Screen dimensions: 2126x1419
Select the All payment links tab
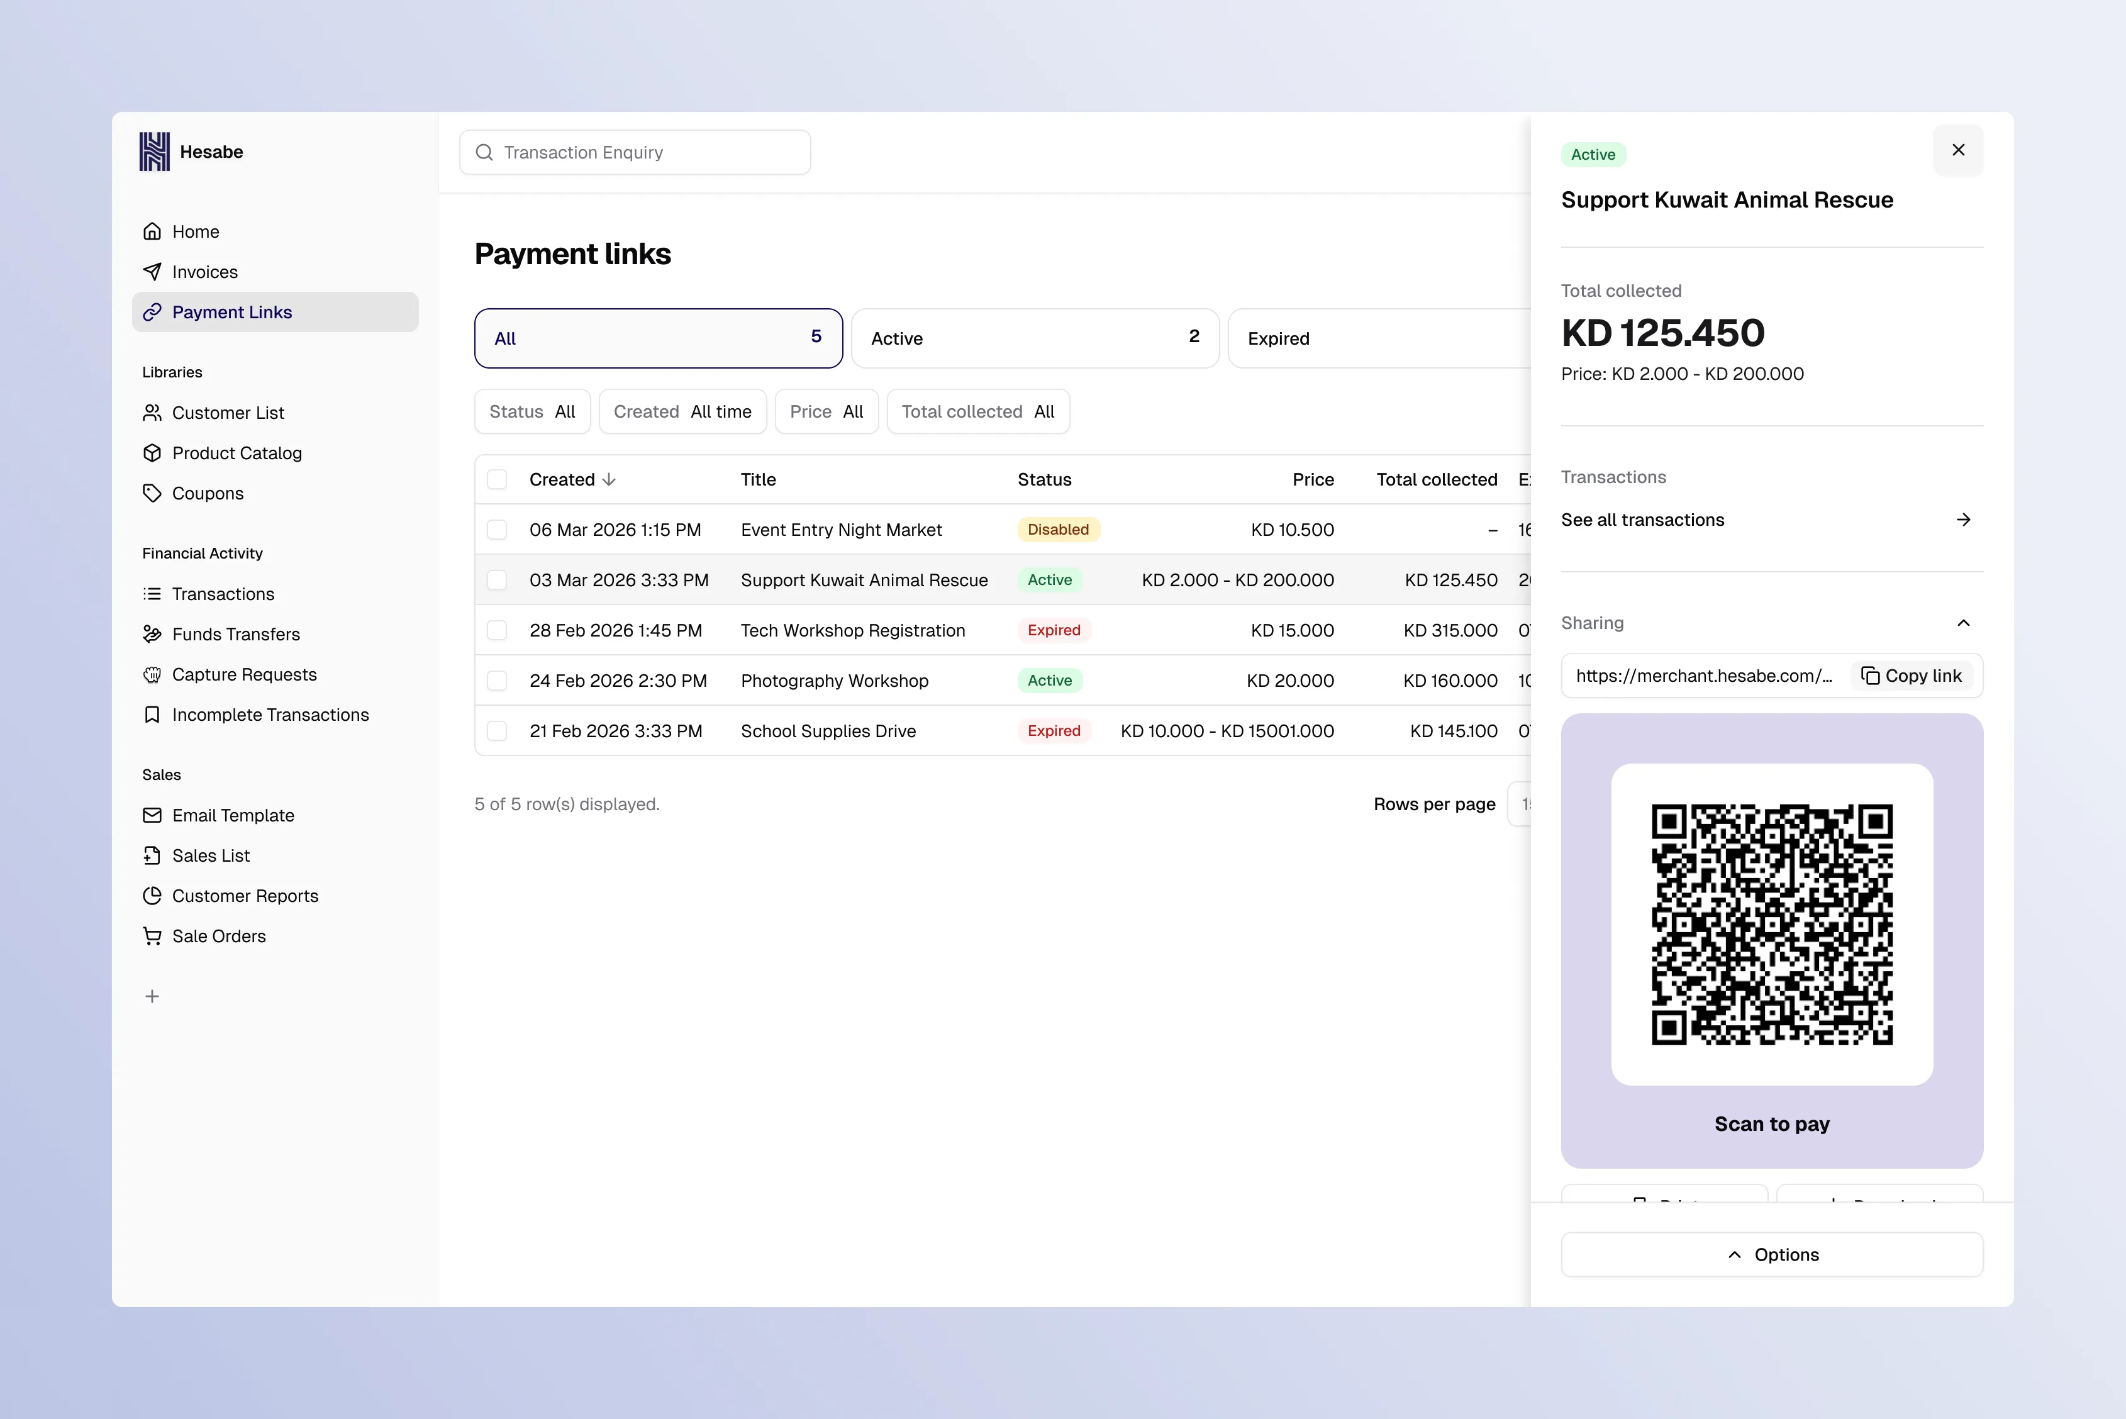pos(658,338)
